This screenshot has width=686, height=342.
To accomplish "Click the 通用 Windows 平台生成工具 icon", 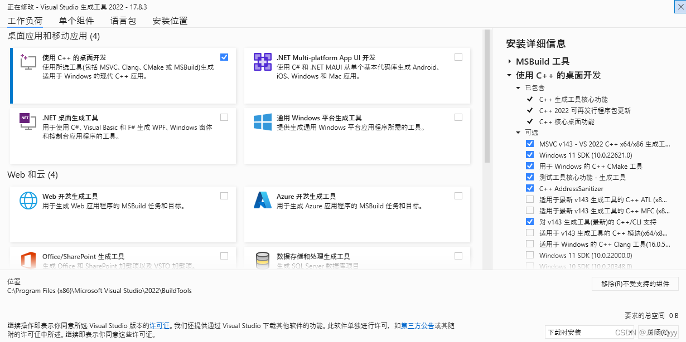I will click(x=262, y=122).
